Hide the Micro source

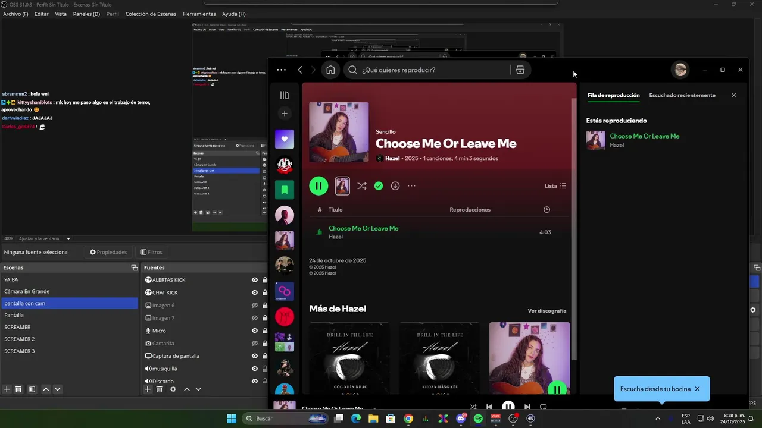click(255, 331)
